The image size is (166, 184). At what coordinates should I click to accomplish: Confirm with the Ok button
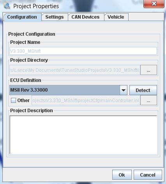(x=122, y=175)
